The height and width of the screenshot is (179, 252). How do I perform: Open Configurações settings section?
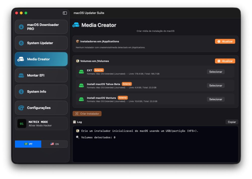(41, 108)
